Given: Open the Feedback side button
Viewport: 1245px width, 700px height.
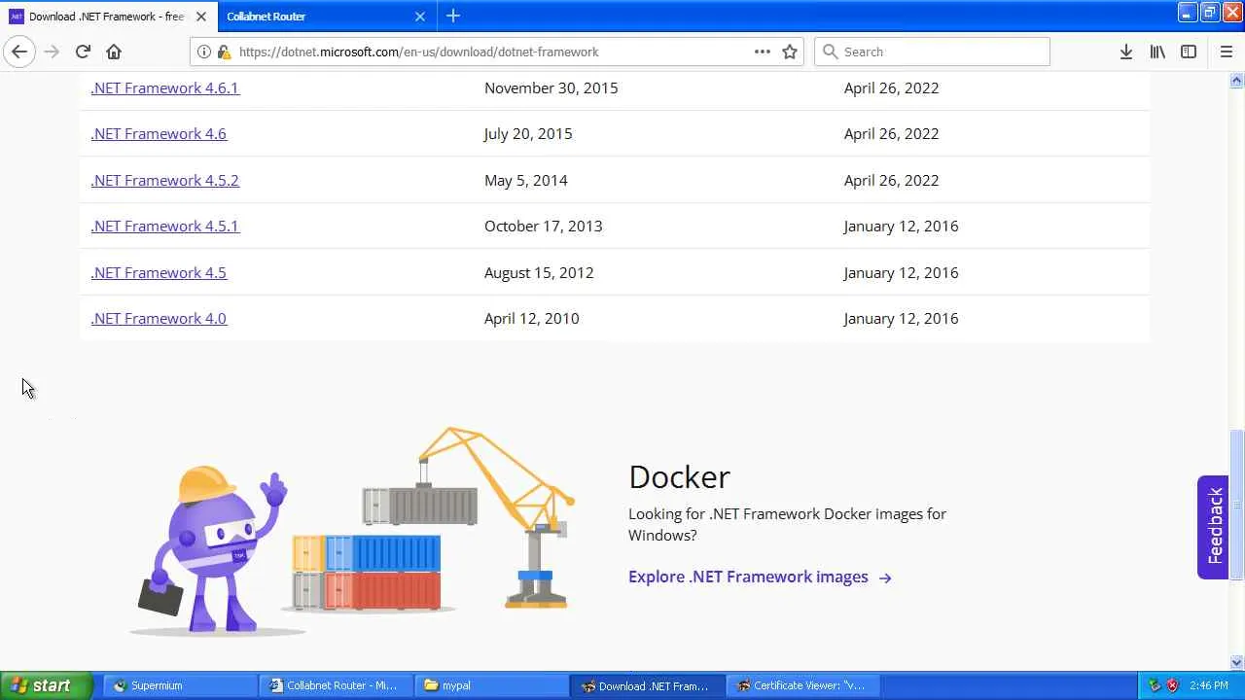Looking at the screenshot, I should [x=1213, y=527].
